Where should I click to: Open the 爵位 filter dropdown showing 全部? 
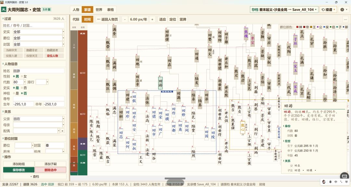[x=39, y=38]
